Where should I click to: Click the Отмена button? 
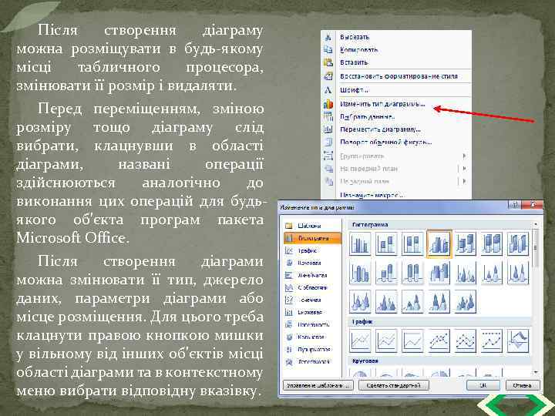point(522,385)
